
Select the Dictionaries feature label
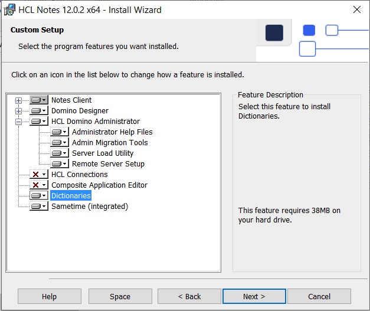[71, 196]
